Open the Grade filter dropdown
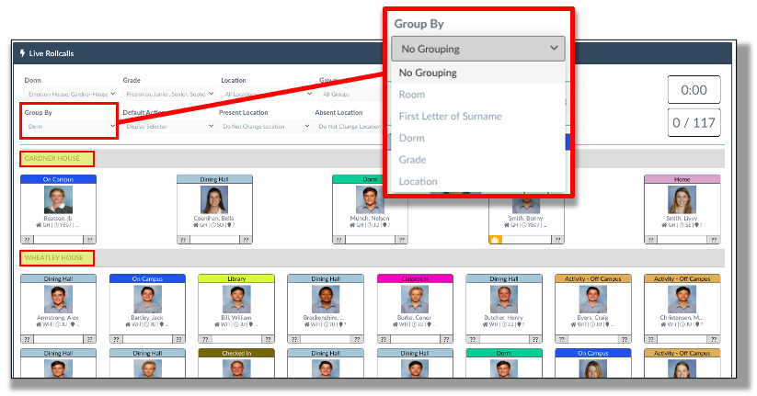The image size is (757, 396). (x=169, y=94)
